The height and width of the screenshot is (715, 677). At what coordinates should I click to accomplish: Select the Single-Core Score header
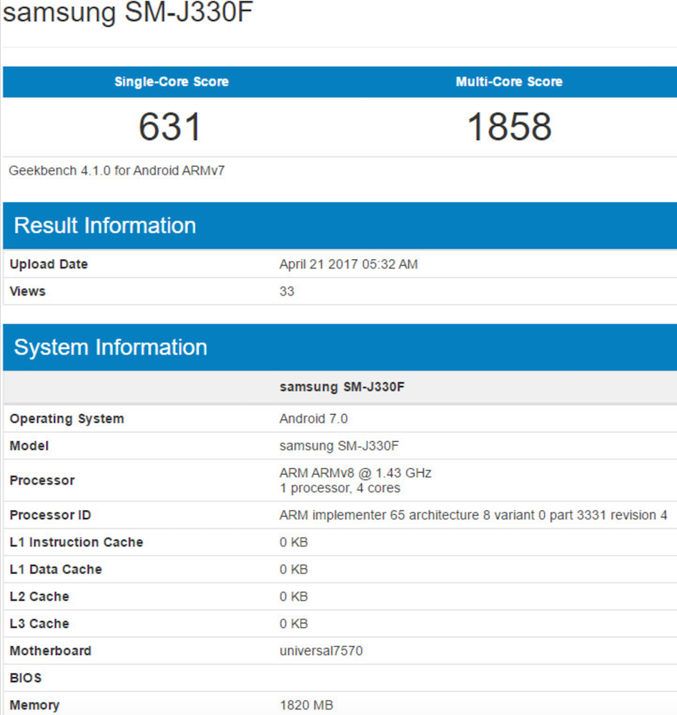point(172,82)
